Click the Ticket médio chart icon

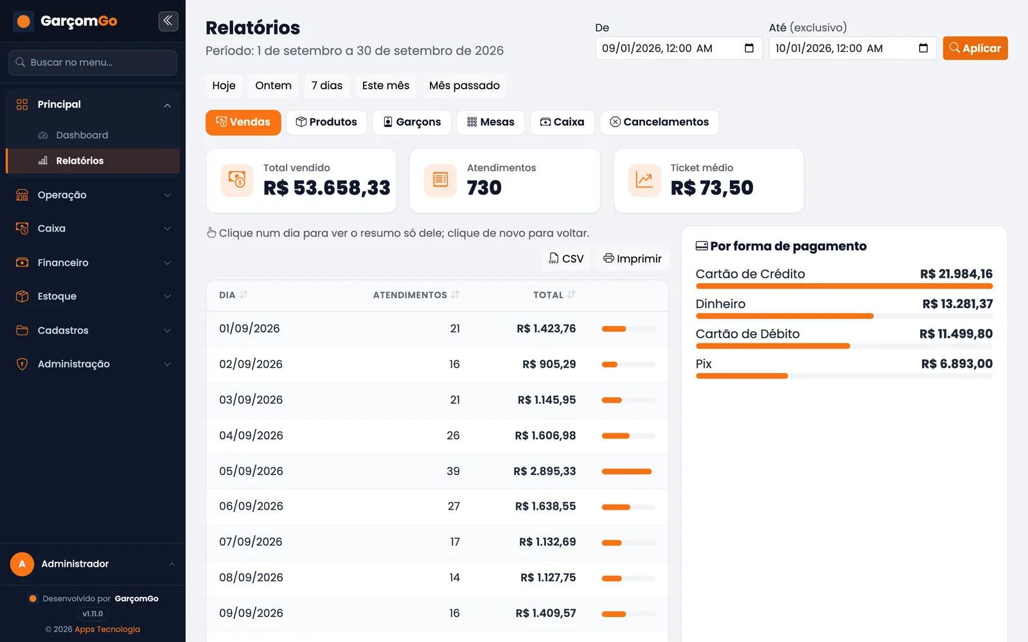[x=644, y=180]
